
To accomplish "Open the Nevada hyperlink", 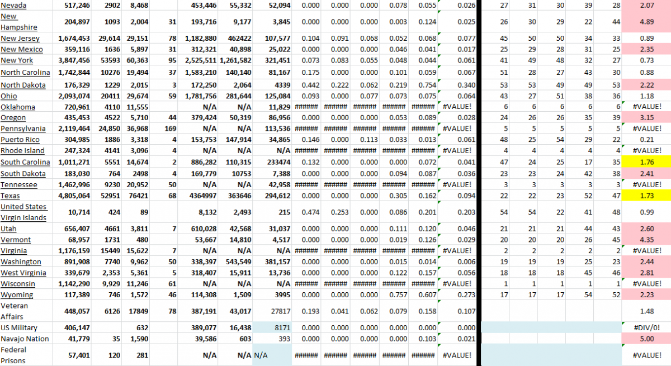I will 12,5.
